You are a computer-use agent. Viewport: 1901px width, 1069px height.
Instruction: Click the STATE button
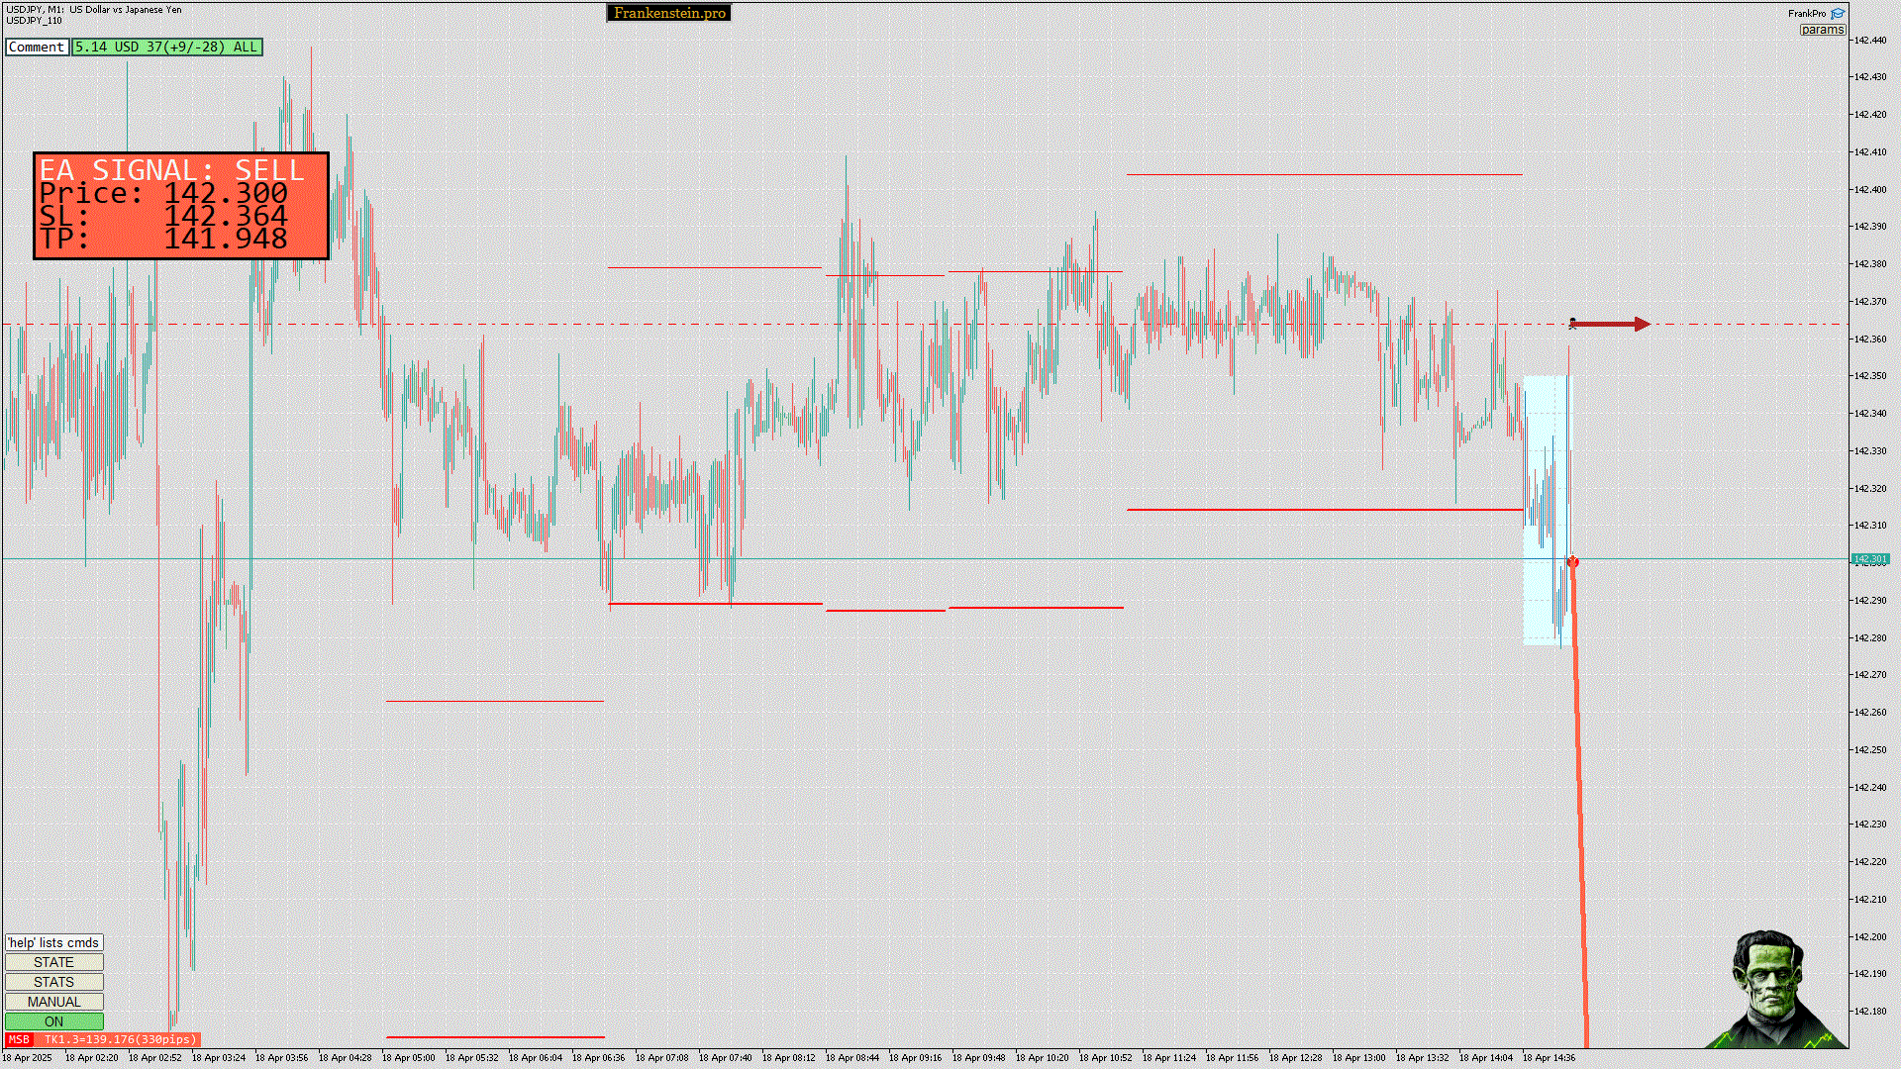(x=53, y=962)
